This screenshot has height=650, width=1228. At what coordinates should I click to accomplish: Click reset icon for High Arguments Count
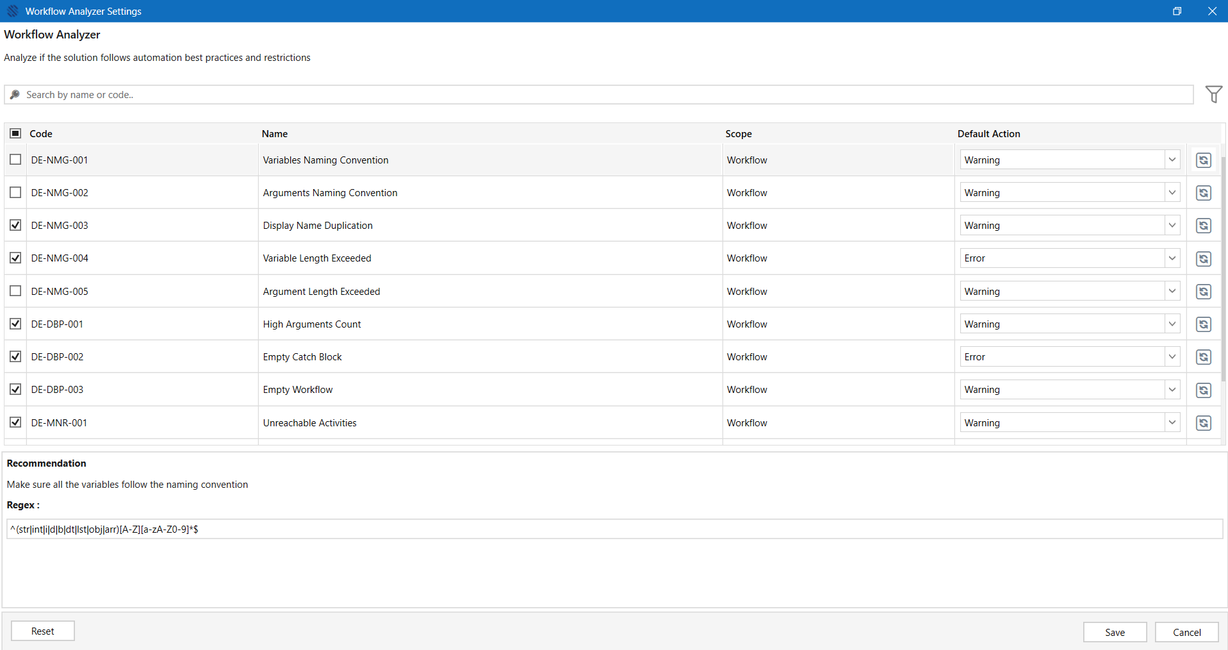[x=1204, y=324]
